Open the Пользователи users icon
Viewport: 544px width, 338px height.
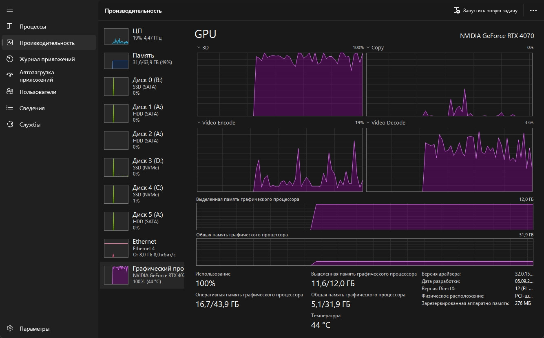pyautogui.click(x=10, y=92)
